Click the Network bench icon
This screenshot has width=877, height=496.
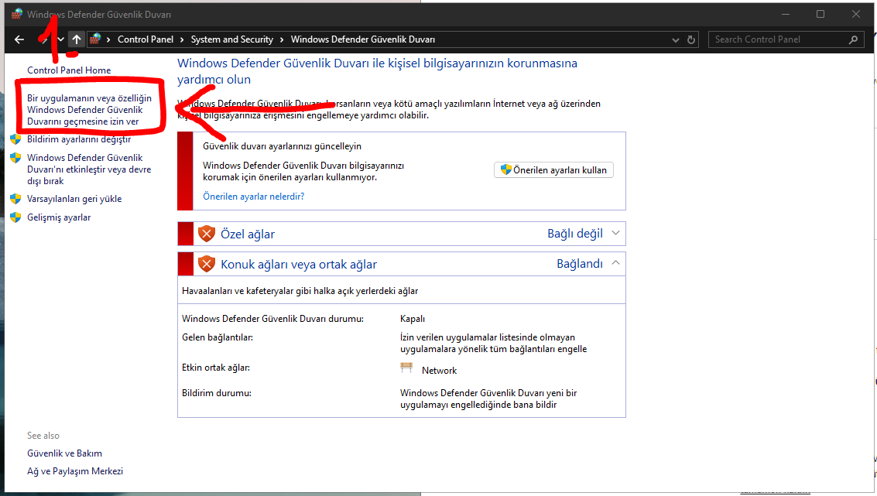pos(406,368)
